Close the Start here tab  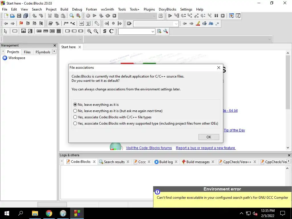(x=80, y=47)
